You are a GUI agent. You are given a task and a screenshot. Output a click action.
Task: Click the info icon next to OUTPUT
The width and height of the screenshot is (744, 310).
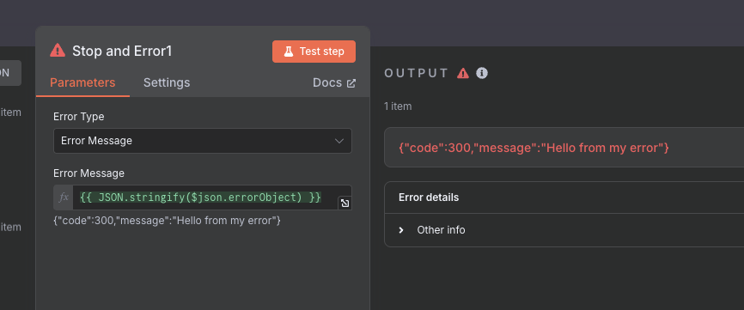(482, 73)
